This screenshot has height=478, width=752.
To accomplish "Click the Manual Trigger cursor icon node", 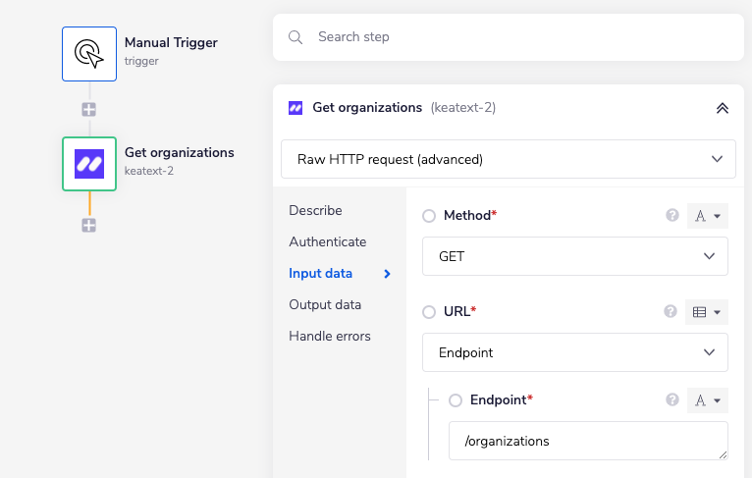I will [89, 53].
